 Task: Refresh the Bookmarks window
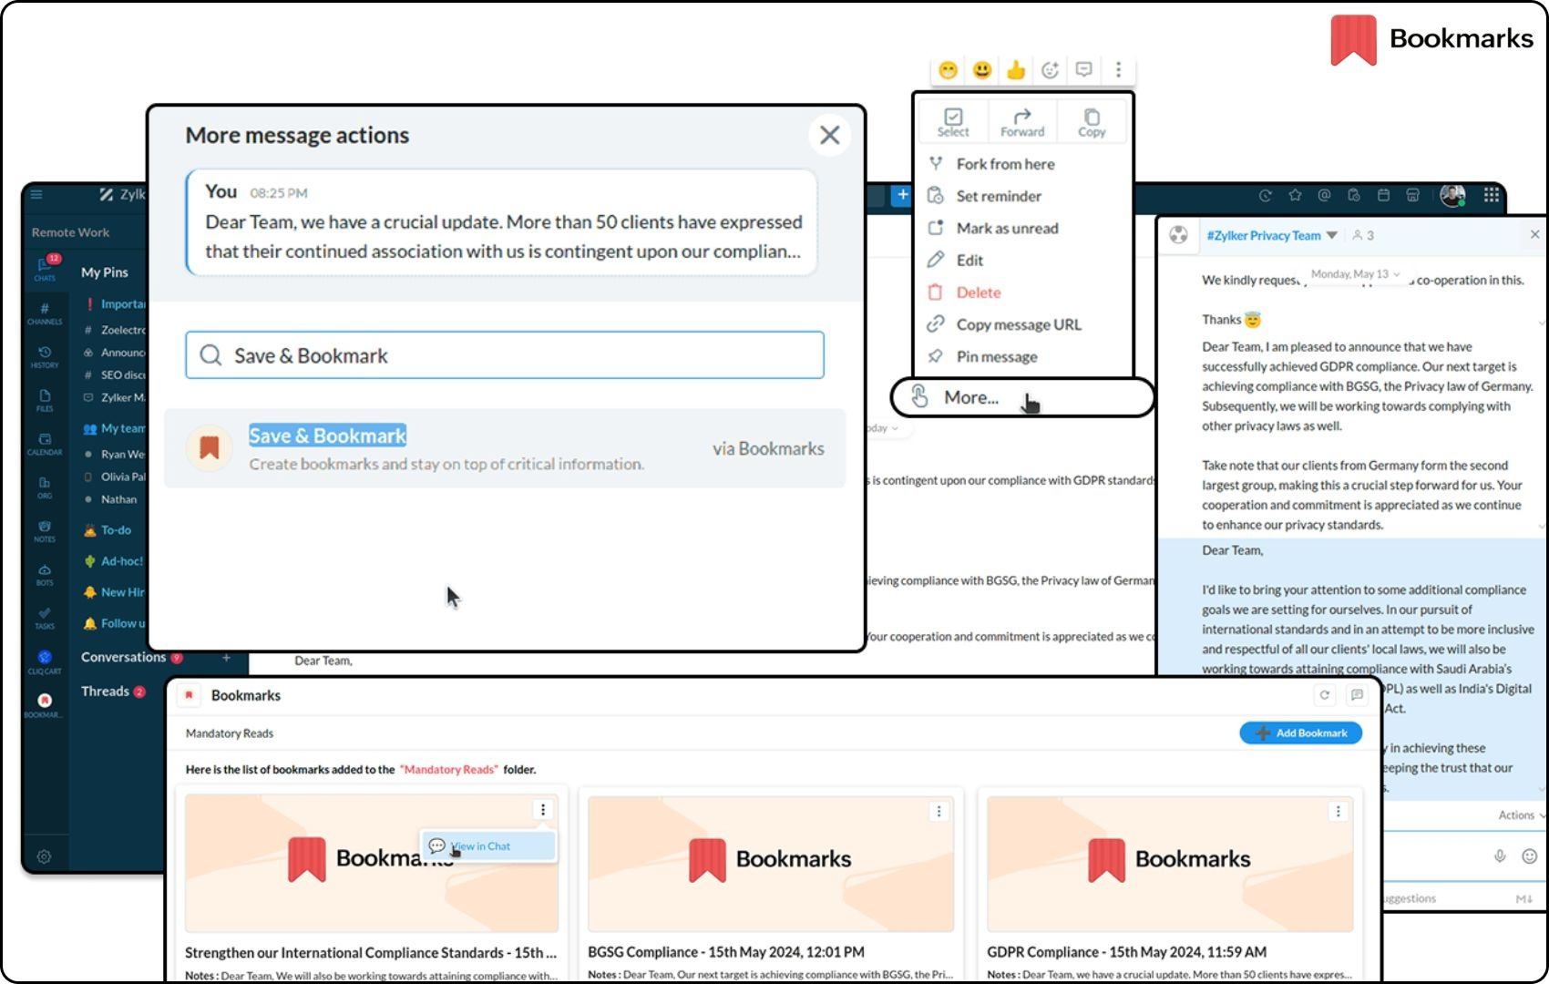click(1325, 695)
